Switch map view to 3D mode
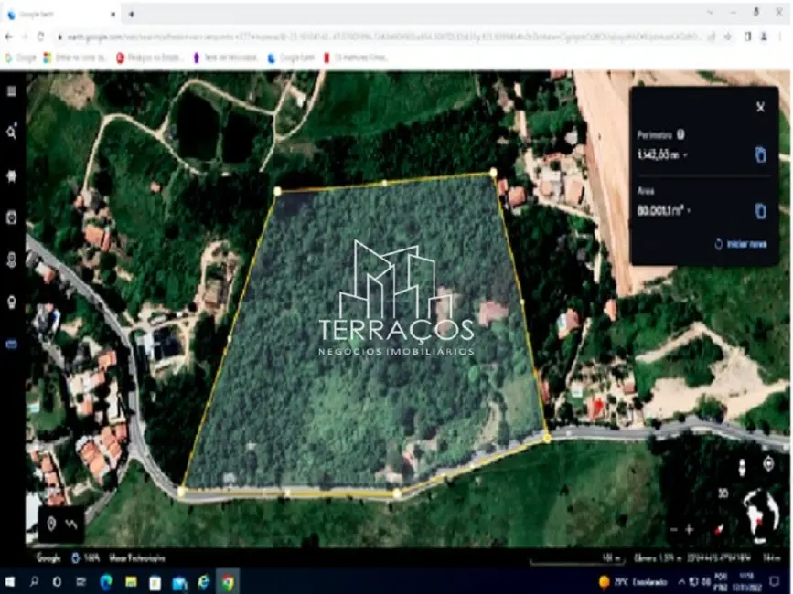This screenshot has height=594, width=793. [725, 493]
